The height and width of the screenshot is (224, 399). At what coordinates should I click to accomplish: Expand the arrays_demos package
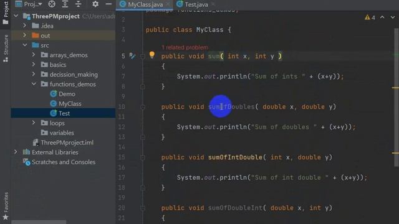(34, 55)
